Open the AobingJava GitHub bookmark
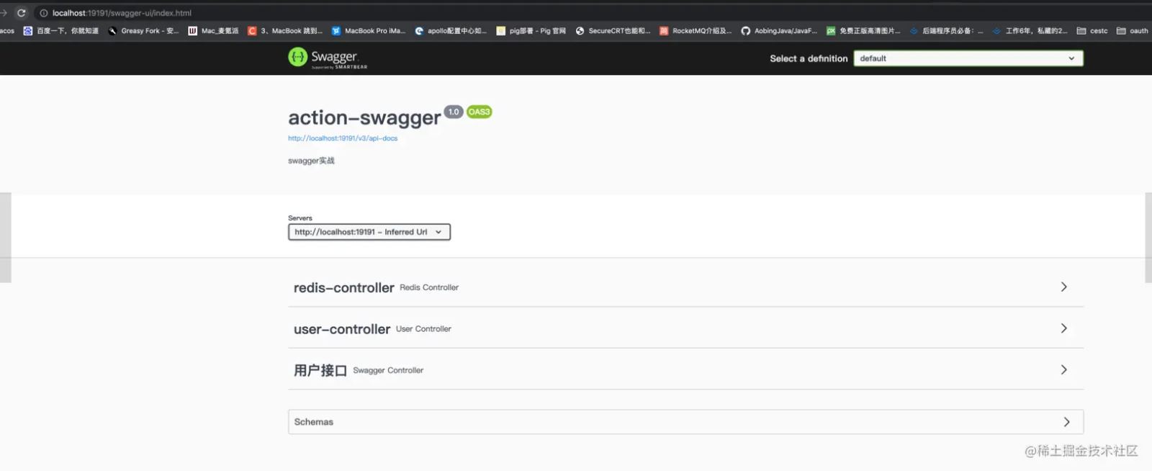This screenshot has width=1152, height=471. click(779, 31)
